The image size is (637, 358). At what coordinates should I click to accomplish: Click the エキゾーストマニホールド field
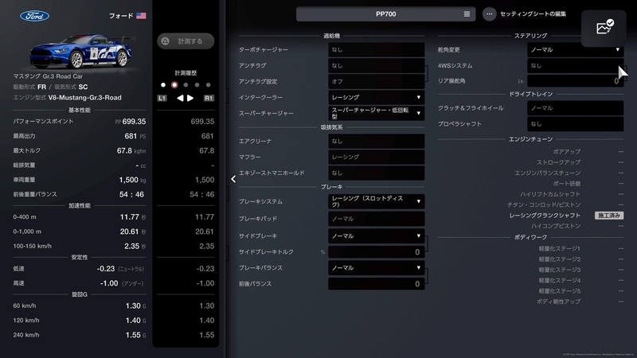pos(376,173)
